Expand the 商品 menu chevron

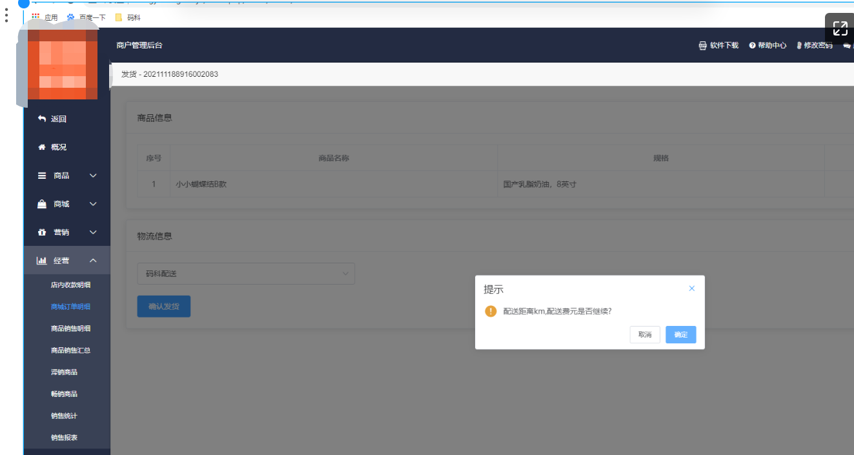(93, 176)
